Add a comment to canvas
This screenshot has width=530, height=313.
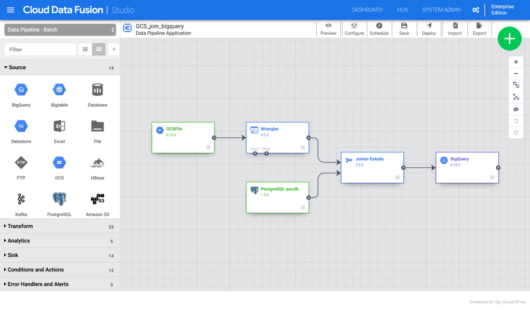(x=516, y=110)
